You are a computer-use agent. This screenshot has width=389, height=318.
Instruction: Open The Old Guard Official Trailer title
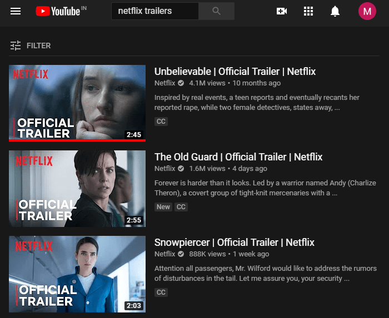(238, 157)
